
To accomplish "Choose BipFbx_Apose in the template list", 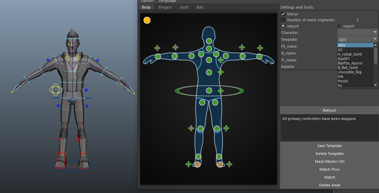I will (x=355, y=63).
